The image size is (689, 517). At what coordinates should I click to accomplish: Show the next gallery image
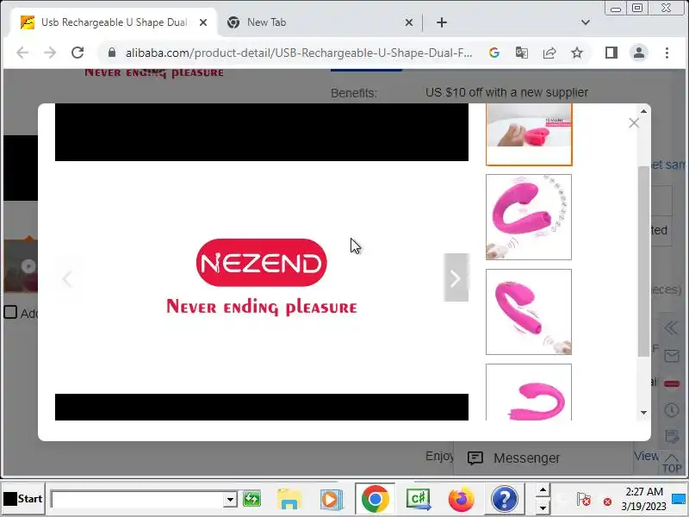[x=456, y=277]
